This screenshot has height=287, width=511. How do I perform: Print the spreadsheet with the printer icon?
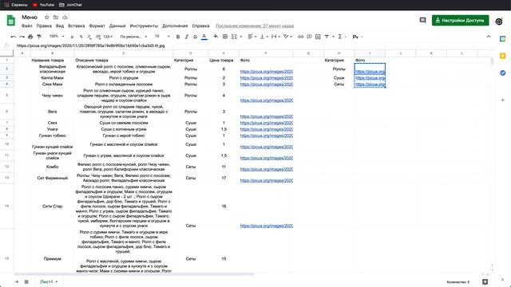(30, 37)
